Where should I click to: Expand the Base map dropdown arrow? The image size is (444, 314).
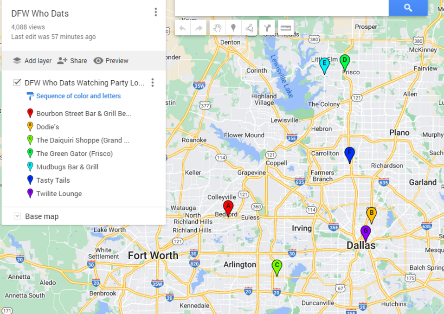click(x=17, y=216)
